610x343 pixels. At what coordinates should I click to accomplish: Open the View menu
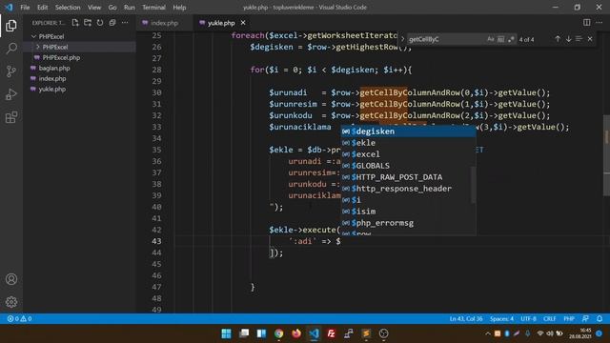pyautogui.click(x=94, y=8)
